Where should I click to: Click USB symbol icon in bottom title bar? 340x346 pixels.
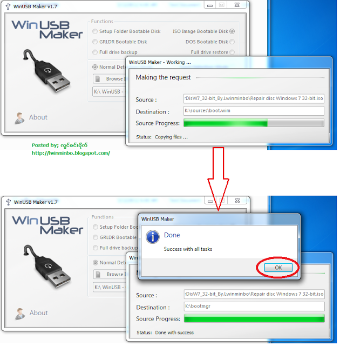click(9, 202)
